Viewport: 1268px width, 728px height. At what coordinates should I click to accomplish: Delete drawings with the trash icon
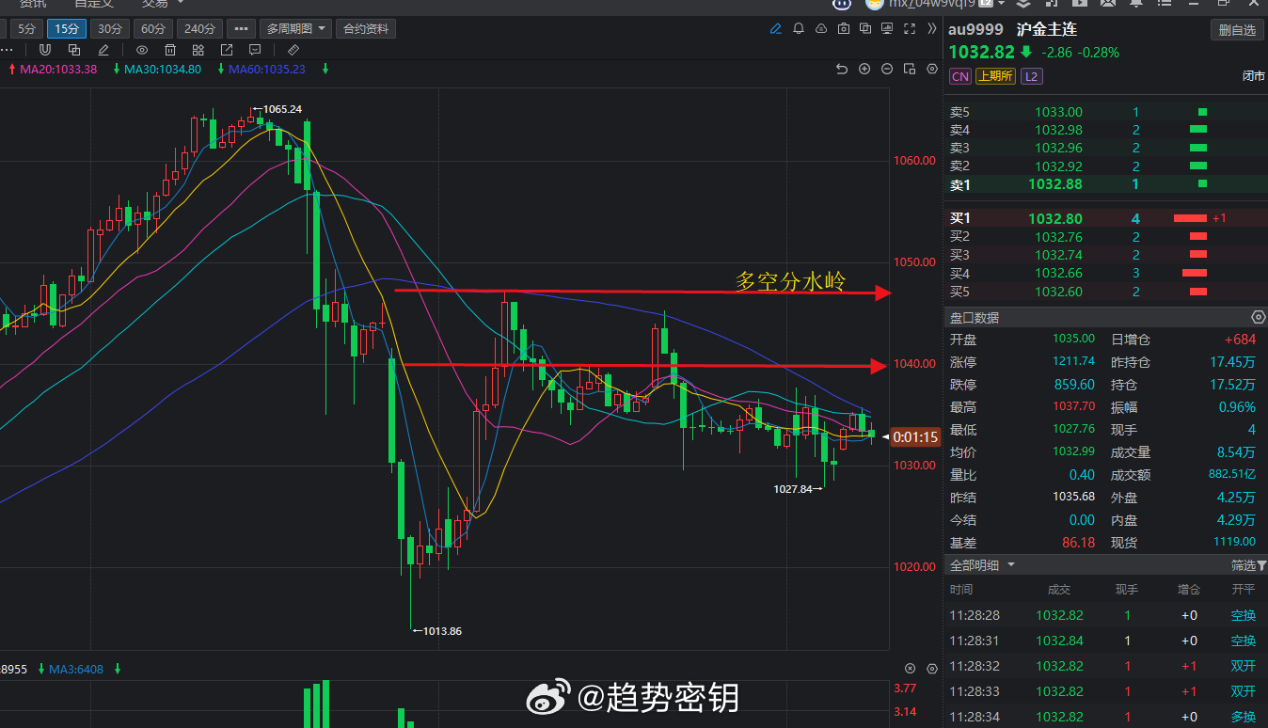pos(170,50)
